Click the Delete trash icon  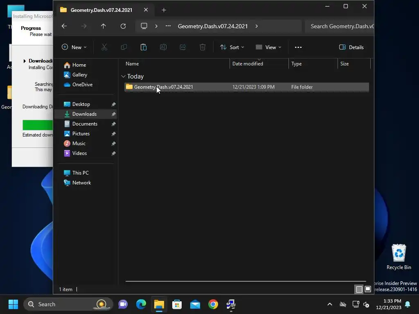click(203, 47)
